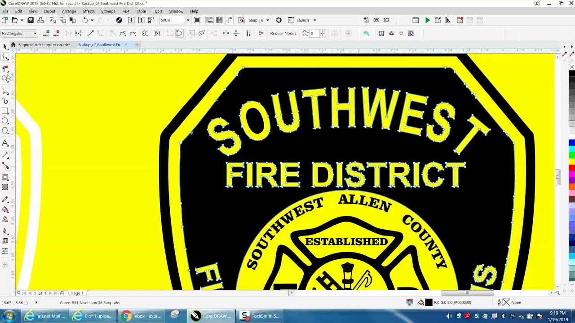575x323 pixels.
Task: Switch to Backup_of_Southwest Fire document tab
Action: pyautogui.click(x=102, y=45)
